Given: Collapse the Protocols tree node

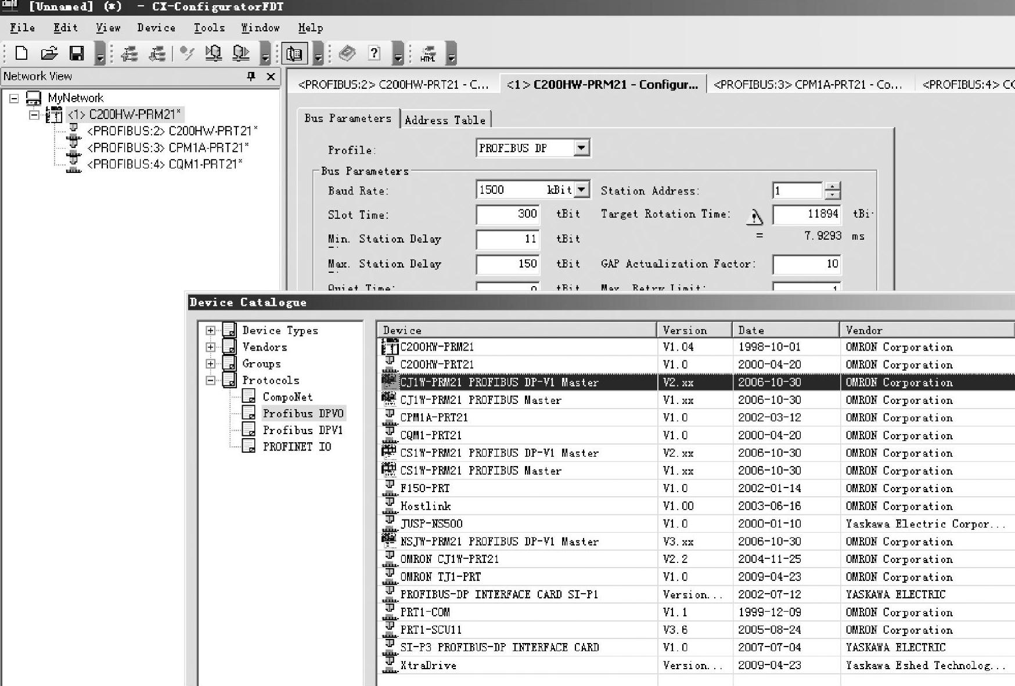Looking at the screenshot, I should [x=210, y=380].
